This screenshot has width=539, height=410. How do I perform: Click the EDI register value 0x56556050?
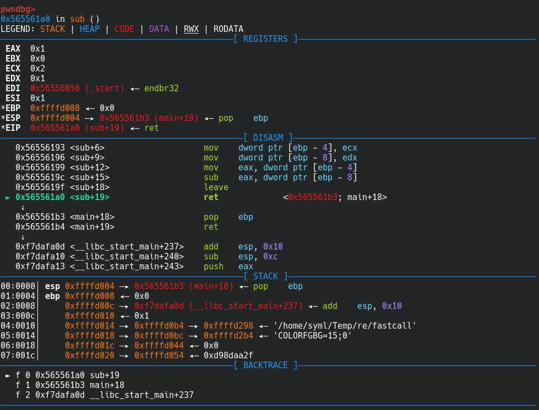point(55,88)
